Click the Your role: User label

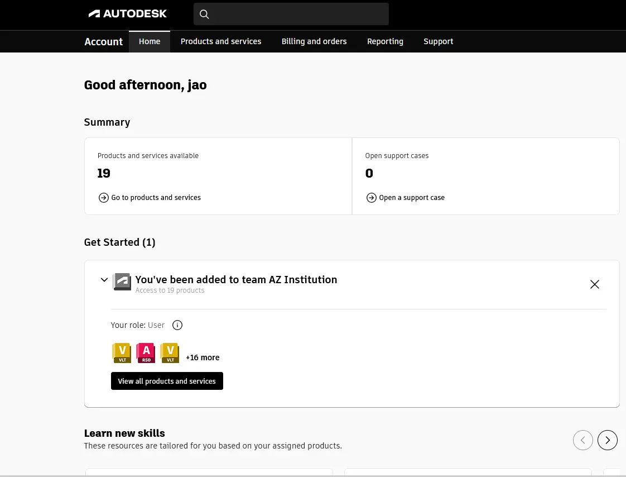137,325
